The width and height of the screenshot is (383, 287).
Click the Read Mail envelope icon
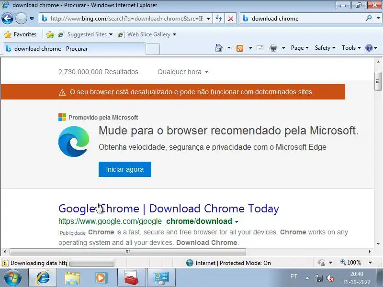260,48
